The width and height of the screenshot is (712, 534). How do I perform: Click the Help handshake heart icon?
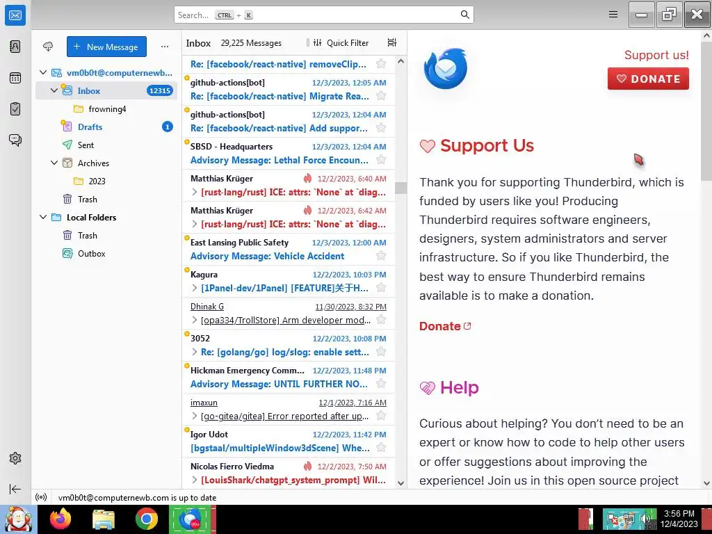(428, 388)
